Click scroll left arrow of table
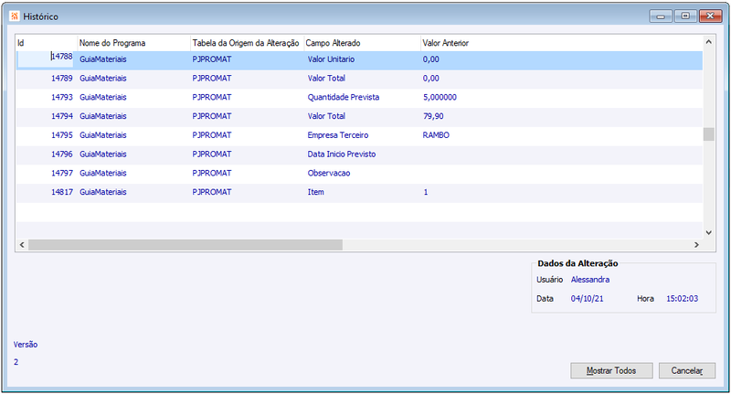The image size is (731, 394). 22,245
